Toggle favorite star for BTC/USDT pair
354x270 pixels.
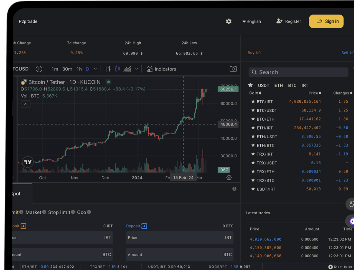point(253,110)
